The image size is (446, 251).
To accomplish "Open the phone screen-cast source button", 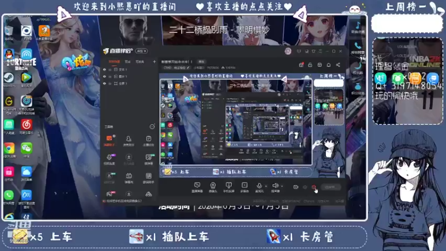I will (x=229, y=187).
